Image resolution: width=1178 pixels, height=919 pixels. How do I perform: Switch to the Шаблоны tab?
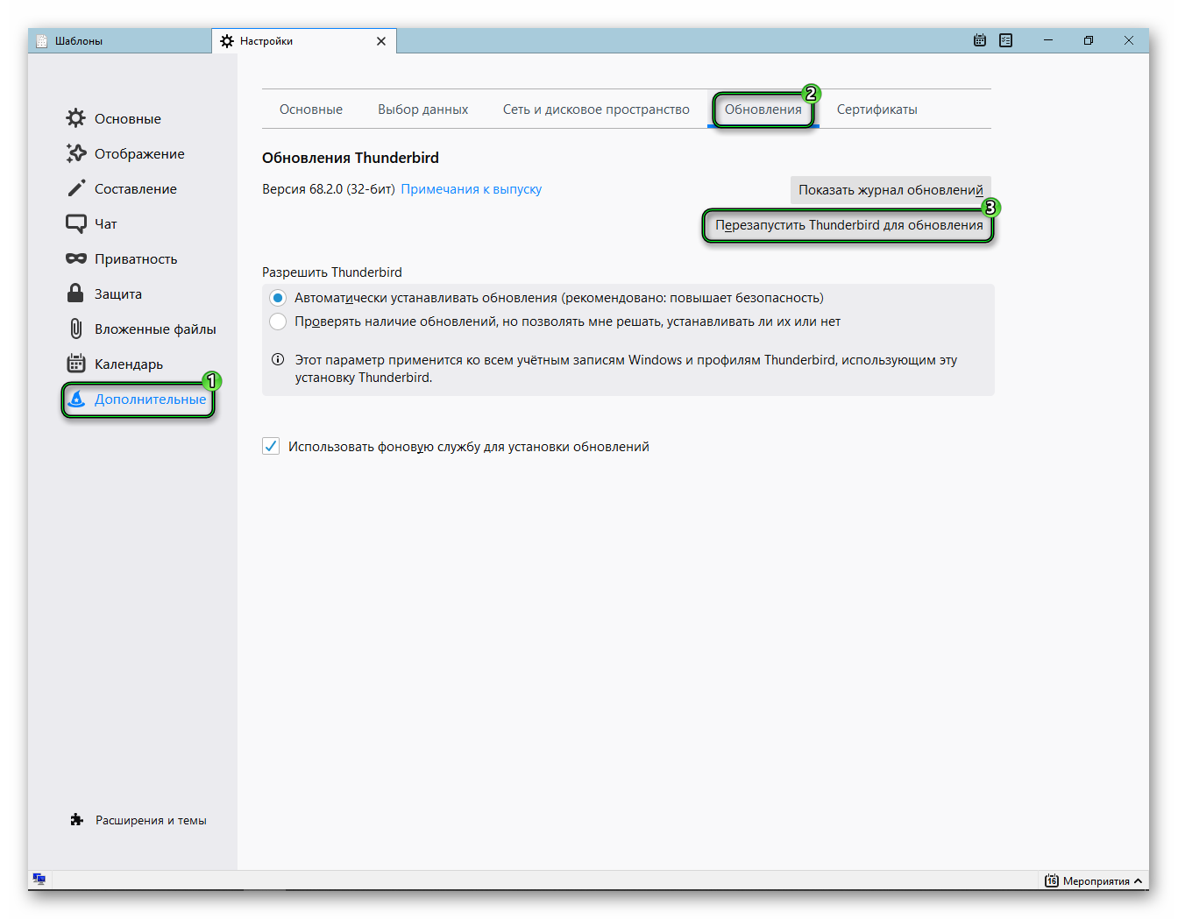119,41
